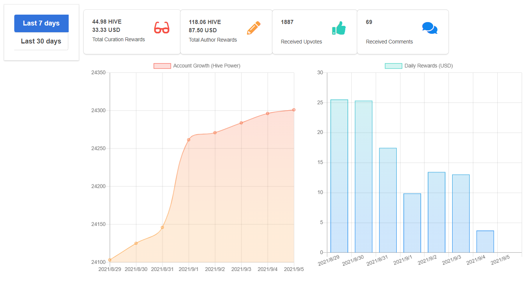The height and width of the screenshot is (283, 528).
Task: Click the 44.98 HIVE curation value
Action: click(107, 22)
